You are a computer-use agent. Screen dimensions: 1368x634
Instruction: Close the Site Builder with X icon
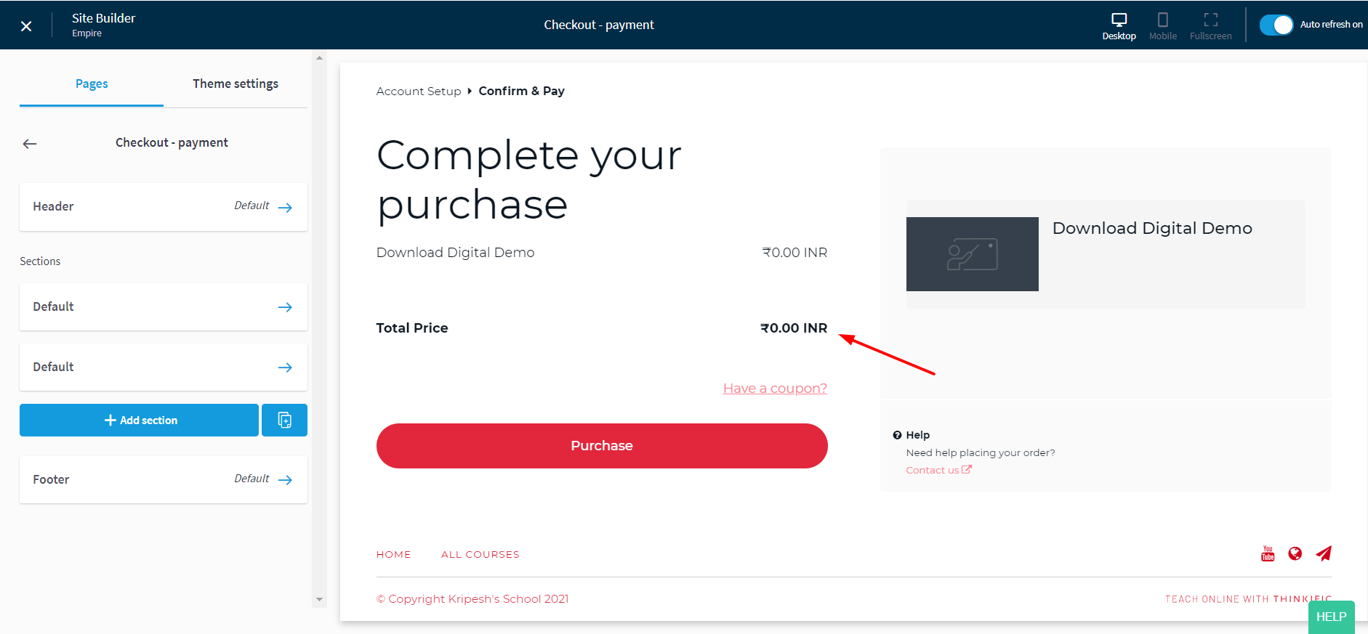(x=26, y=26)
